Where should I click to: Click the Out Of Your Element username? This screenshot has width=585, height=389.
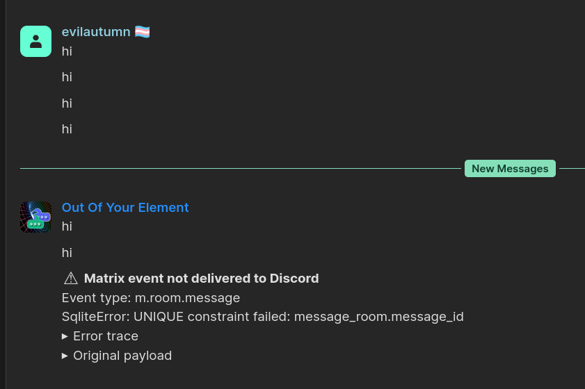coord(125,208)
